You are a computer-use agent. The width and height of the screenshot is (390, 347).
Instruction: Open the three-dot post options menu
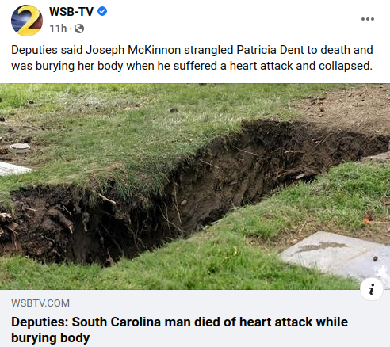368,19
